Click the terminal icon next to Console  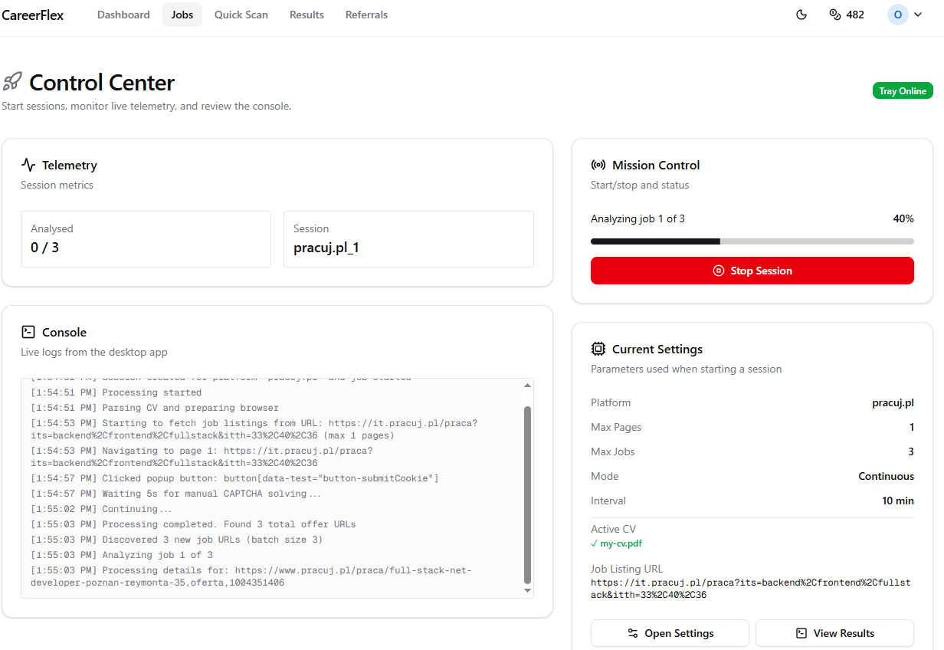point(28,332)
